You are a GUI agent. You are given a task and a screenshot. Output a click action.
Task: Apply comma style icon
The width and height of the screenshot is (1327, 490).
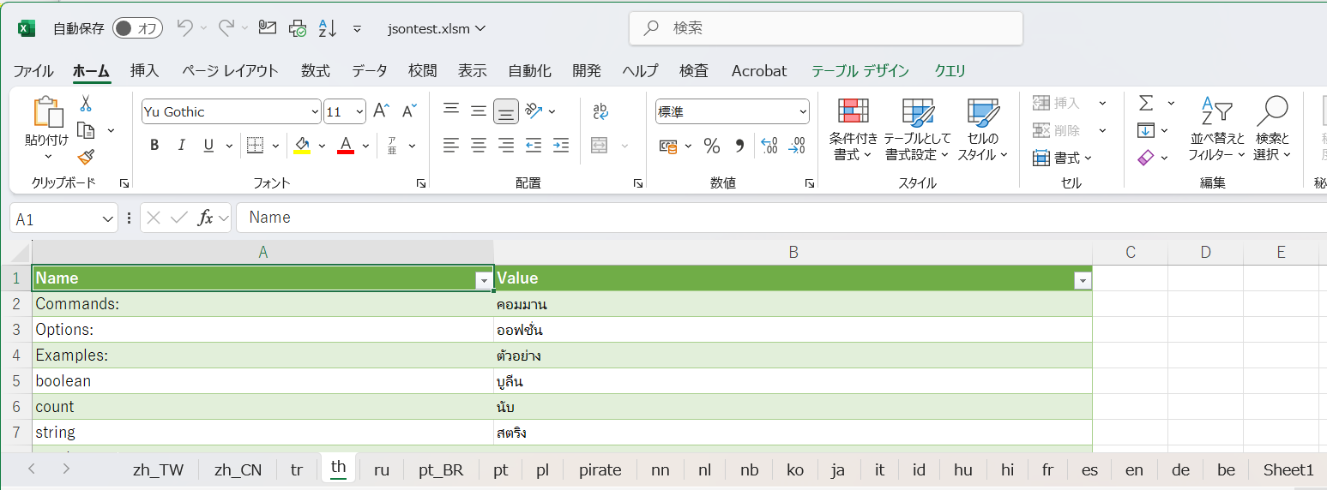point(739,146)
